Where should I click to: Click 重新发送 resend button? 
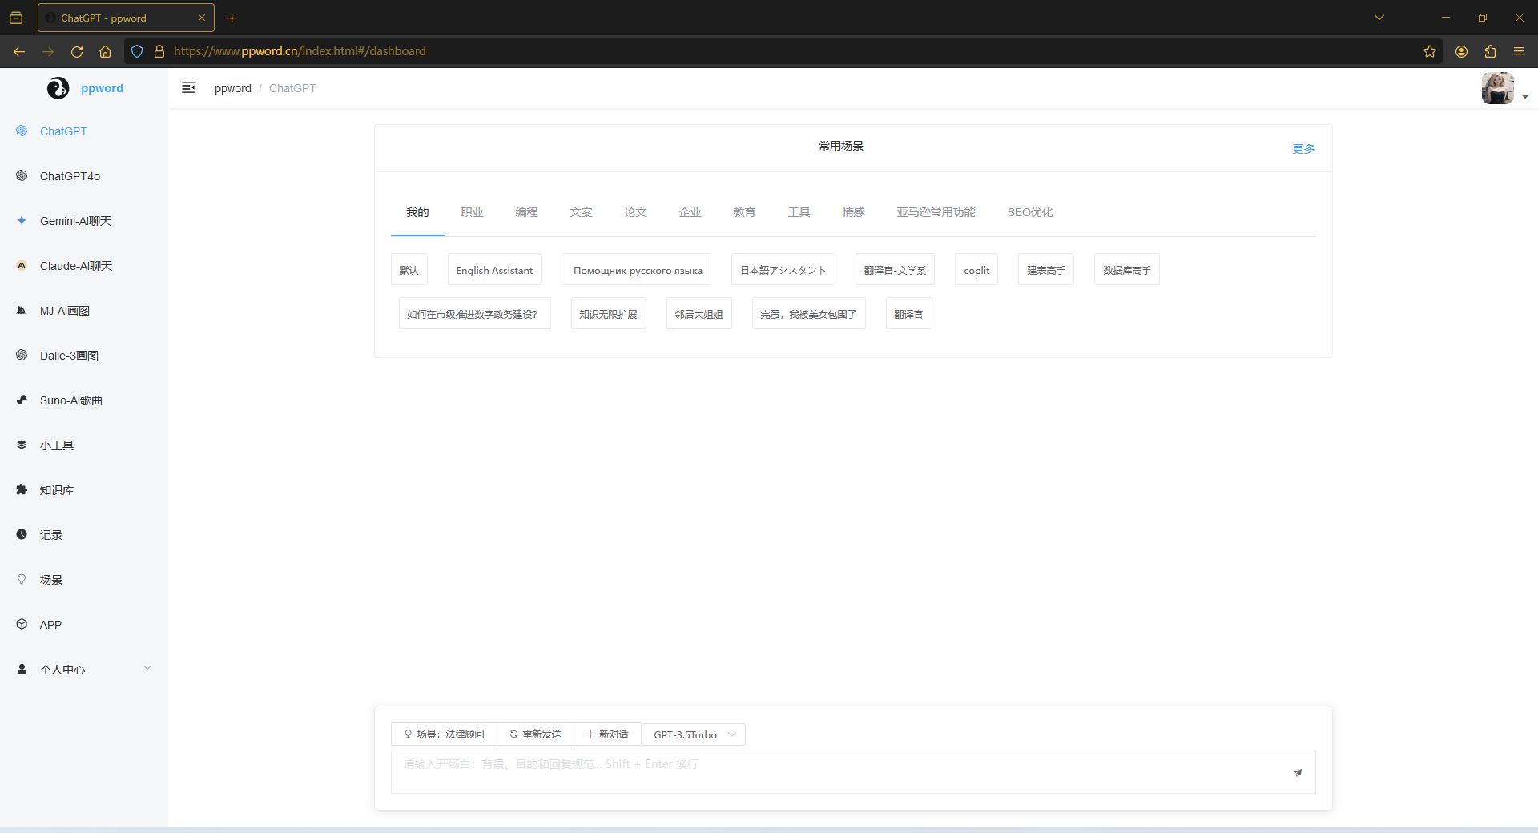point(536,734)
